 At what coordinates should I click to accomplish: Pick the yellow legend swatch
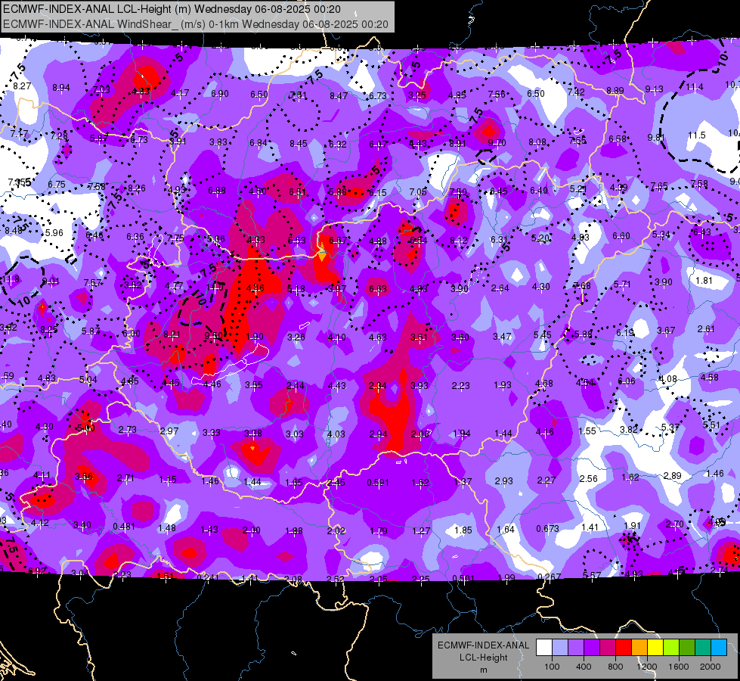pos(655,648)
